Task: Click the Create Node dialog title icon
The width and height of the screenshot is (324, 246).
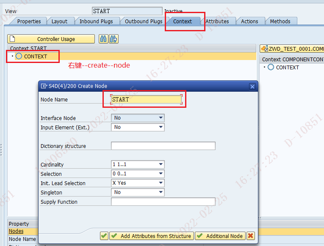Action: [44, 86]
